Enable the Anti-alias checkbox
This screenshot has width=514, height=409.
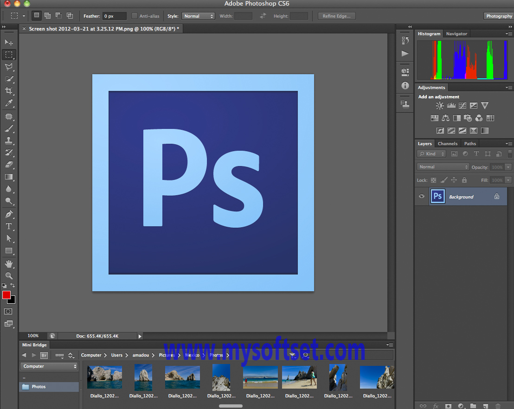[134, 15]
